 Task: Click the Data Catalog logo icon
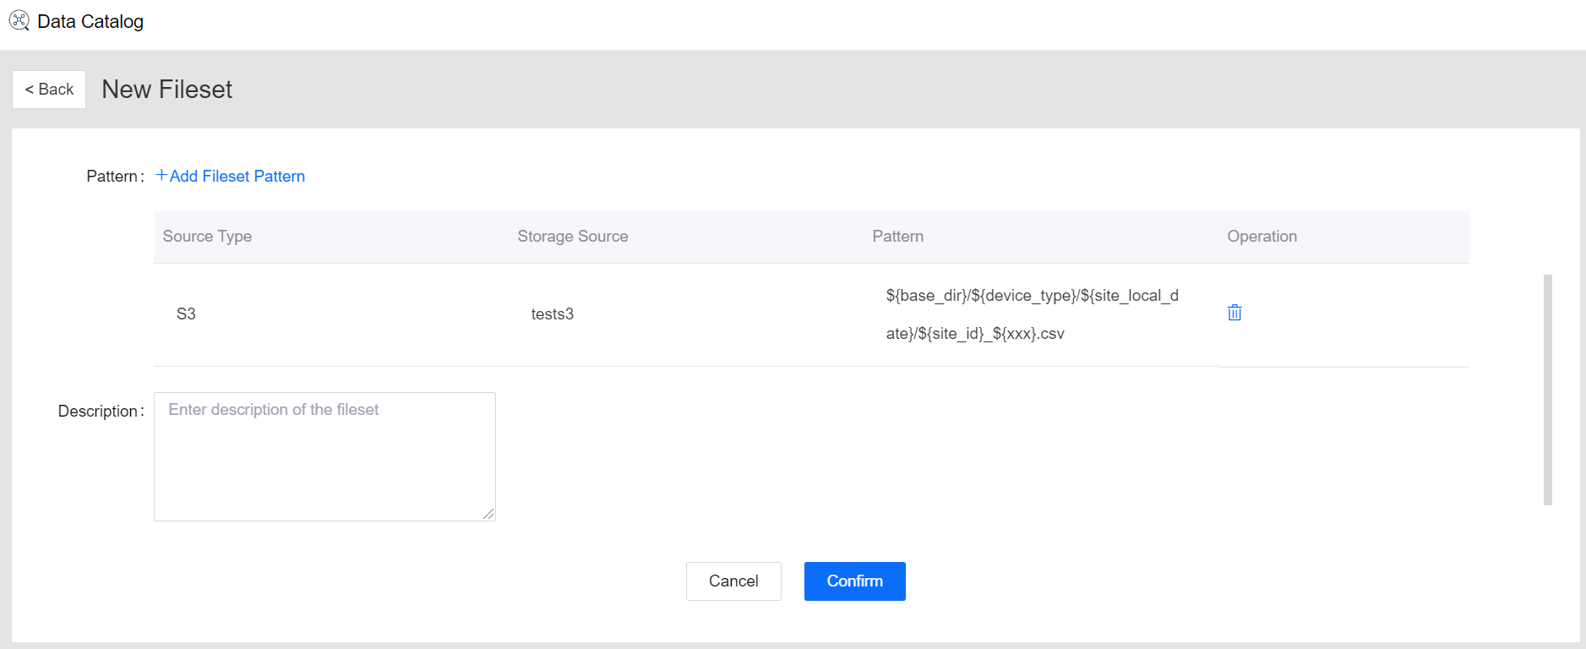[19, 20]
